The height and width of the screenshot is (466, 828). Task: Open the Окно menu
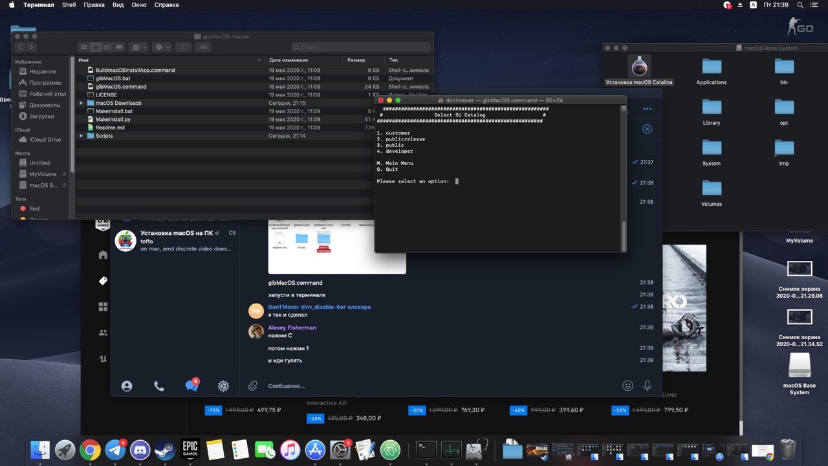(x=138, y=5)
